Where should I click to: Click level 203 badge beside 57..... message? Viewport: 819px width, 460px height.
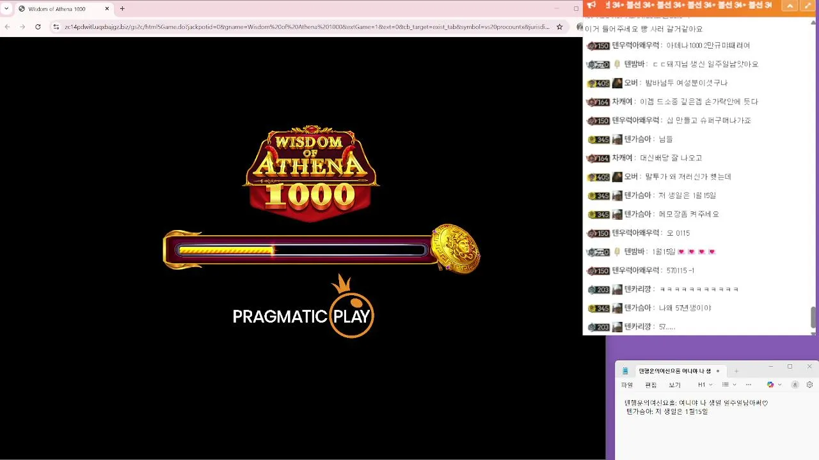point(599,327)
